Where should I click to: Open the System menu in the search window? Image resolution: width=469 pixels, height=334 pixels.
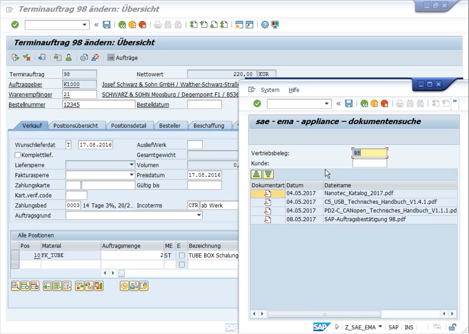tap(270, 90)
